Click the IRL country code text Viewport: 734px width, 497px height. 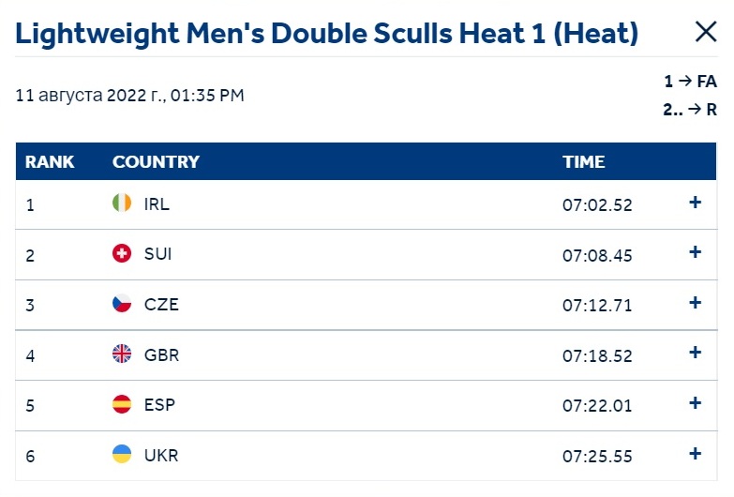pyautogui.click(x=157, y=204)
